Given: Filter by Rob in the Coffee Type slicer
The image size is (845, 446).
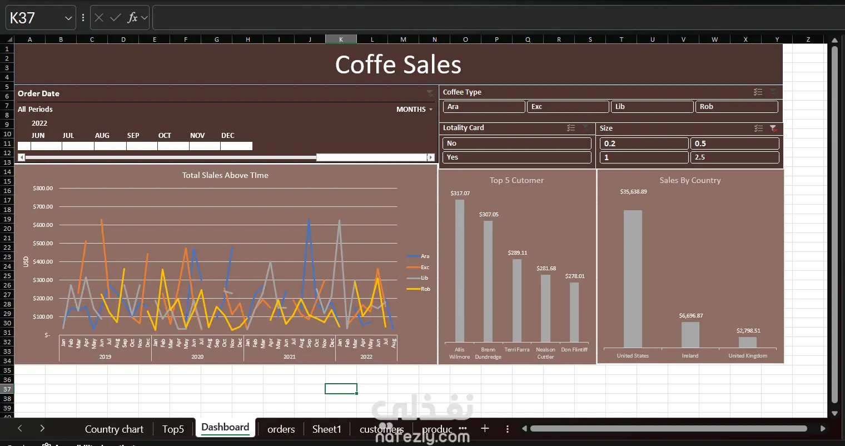Looking at the screenshot, I should pos(737,107).
